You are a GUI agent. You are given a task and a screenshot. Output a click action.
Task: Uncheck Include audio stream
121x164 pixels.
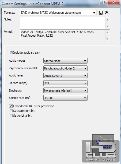coord(11,53)
